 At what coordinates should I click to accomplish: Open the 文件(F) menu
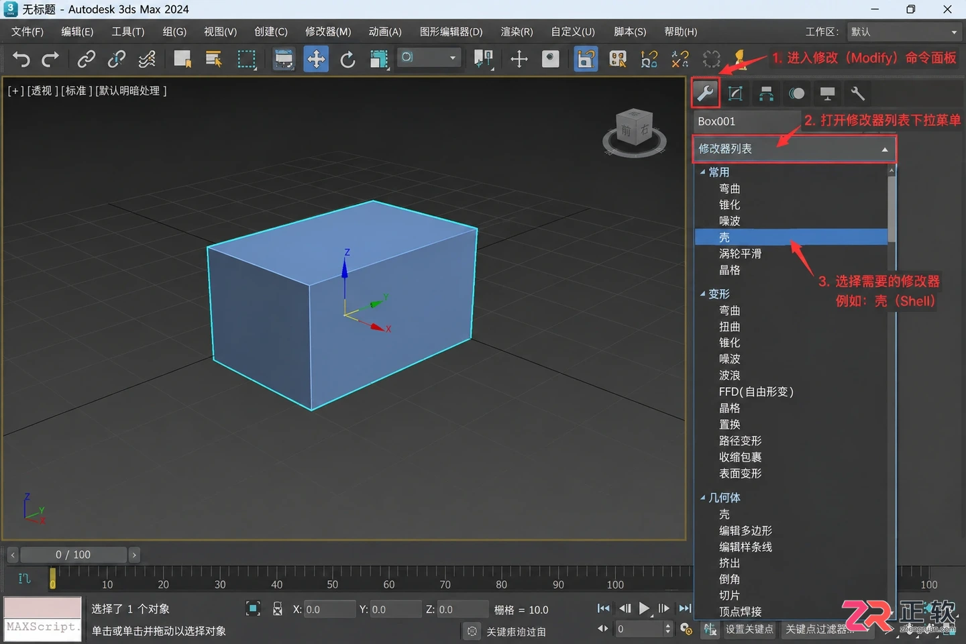click(x=28, y=32)
